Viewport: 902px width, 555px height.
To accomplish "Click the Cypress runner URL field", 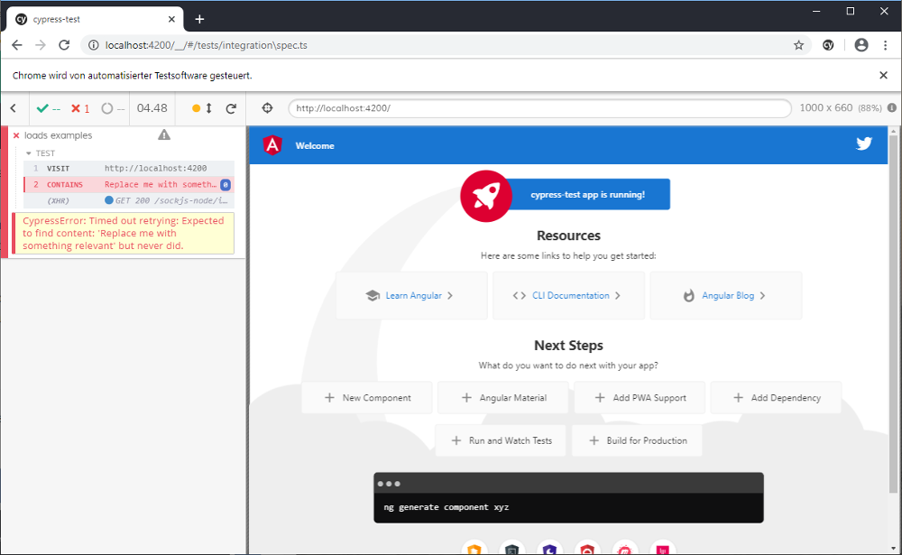I will pyautogui.click(x=539, y=108).
